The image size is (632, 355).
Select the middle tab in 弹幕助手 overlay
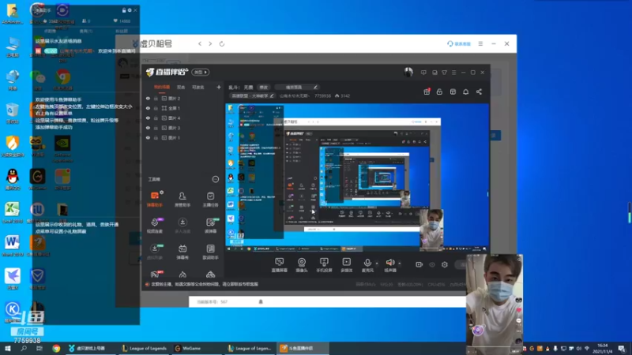(86, 31)
